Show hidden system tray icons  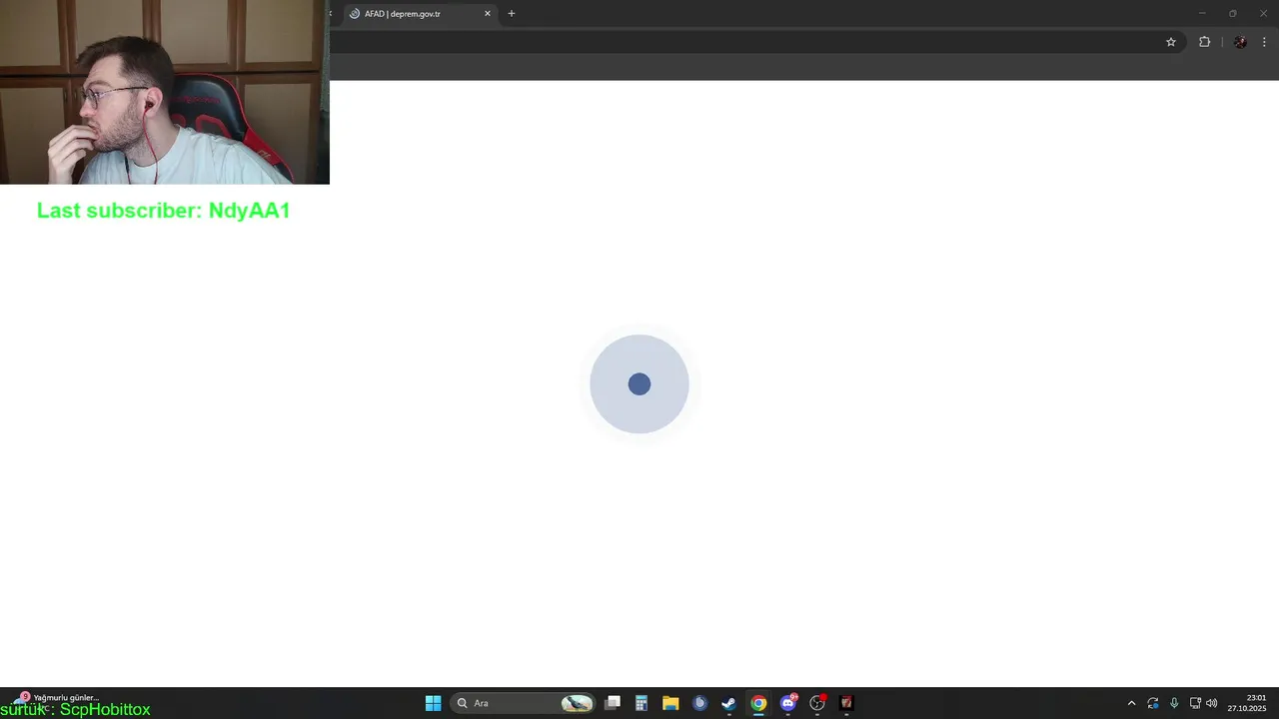coord(1131,703)
